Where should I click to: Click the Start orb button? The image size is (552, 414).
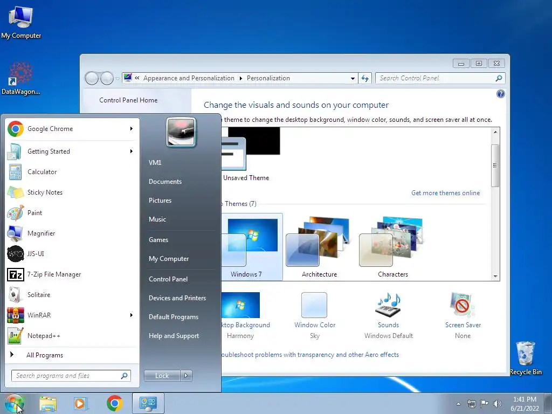[14, 403]
